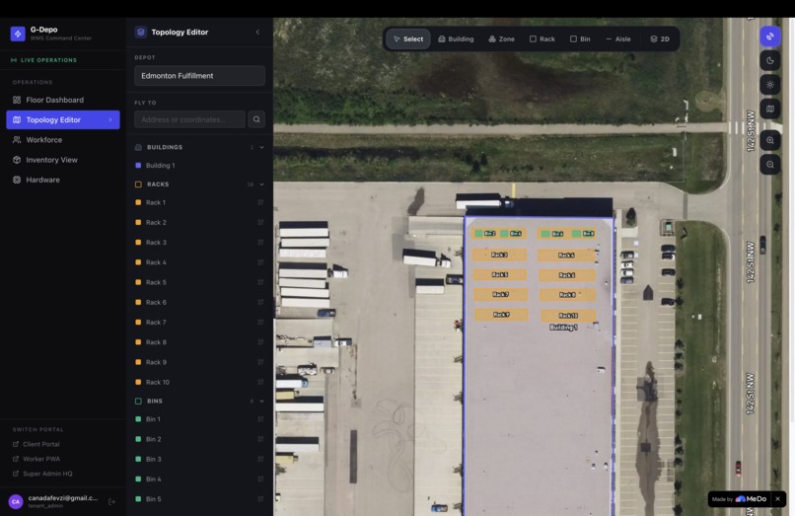The height and width of the screenshot is (516, 795).
Task: Click Rack 6 drag handle icon
Action: [x=260, y=302]
